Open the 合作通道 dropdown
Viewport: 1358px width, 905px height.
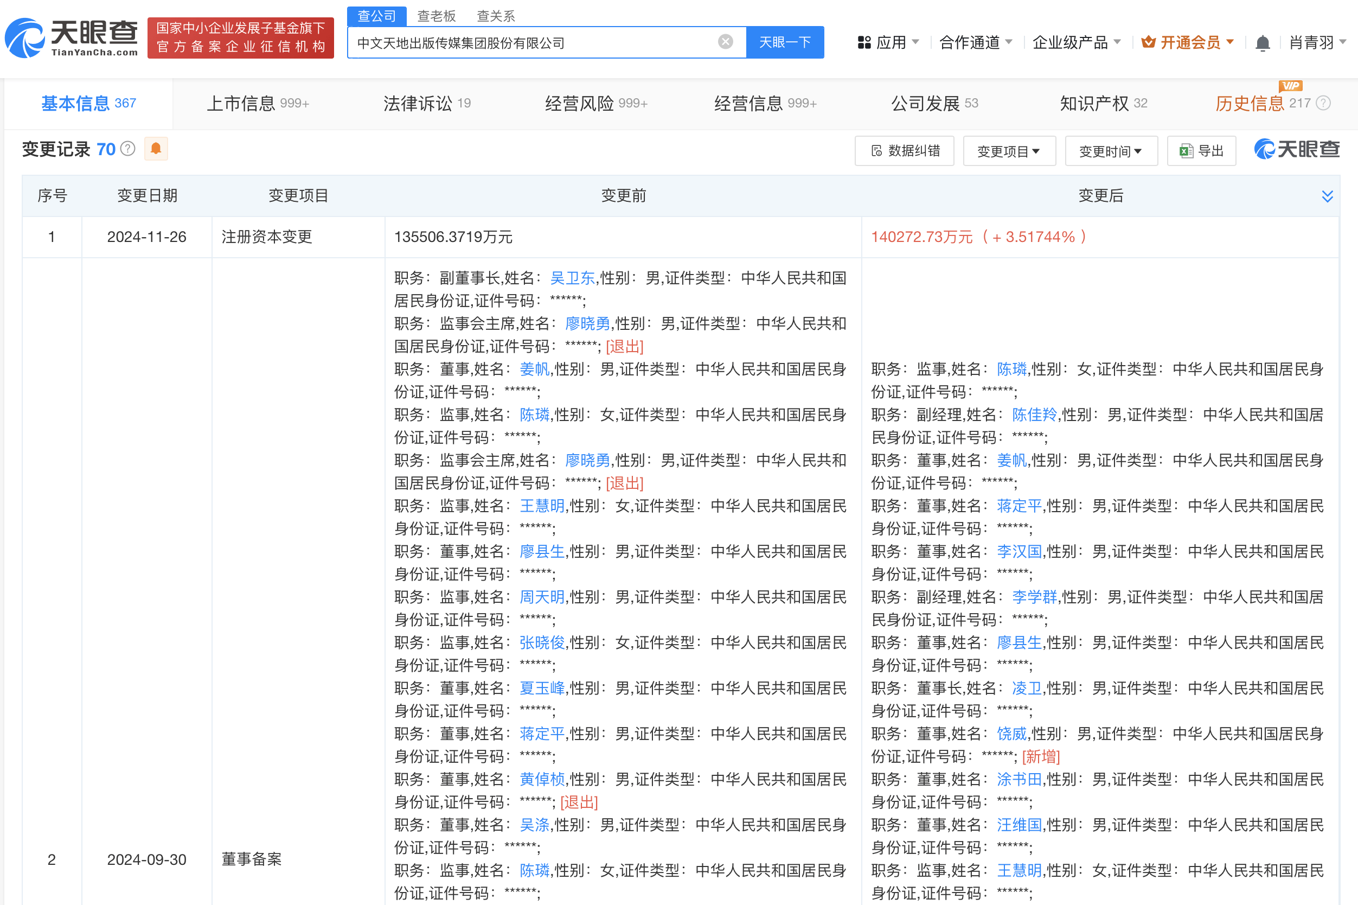coord(976,42)
